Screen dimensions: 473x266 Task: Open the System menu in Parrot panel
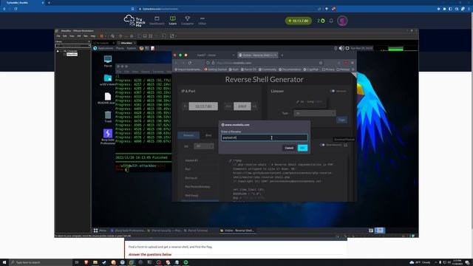pyautogui.click(x=132, y=48)
